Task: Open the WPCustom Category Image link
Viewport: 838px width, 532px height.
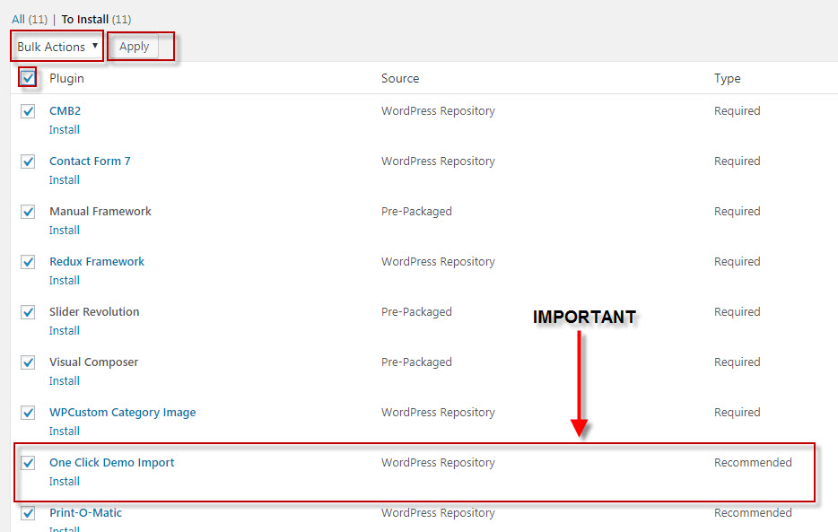Action: pos(122,413)
